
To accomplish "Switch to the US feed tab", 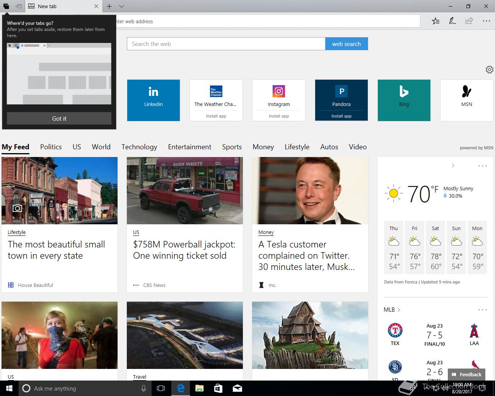I will coord(77,147).
